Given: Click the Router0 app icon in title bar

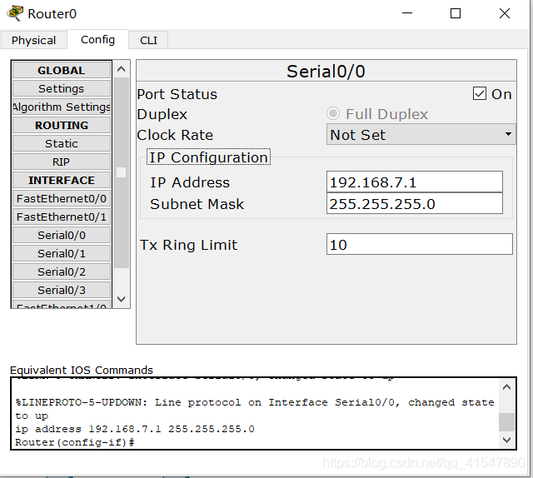Looking at the screenshot, I should click(15, 13).
